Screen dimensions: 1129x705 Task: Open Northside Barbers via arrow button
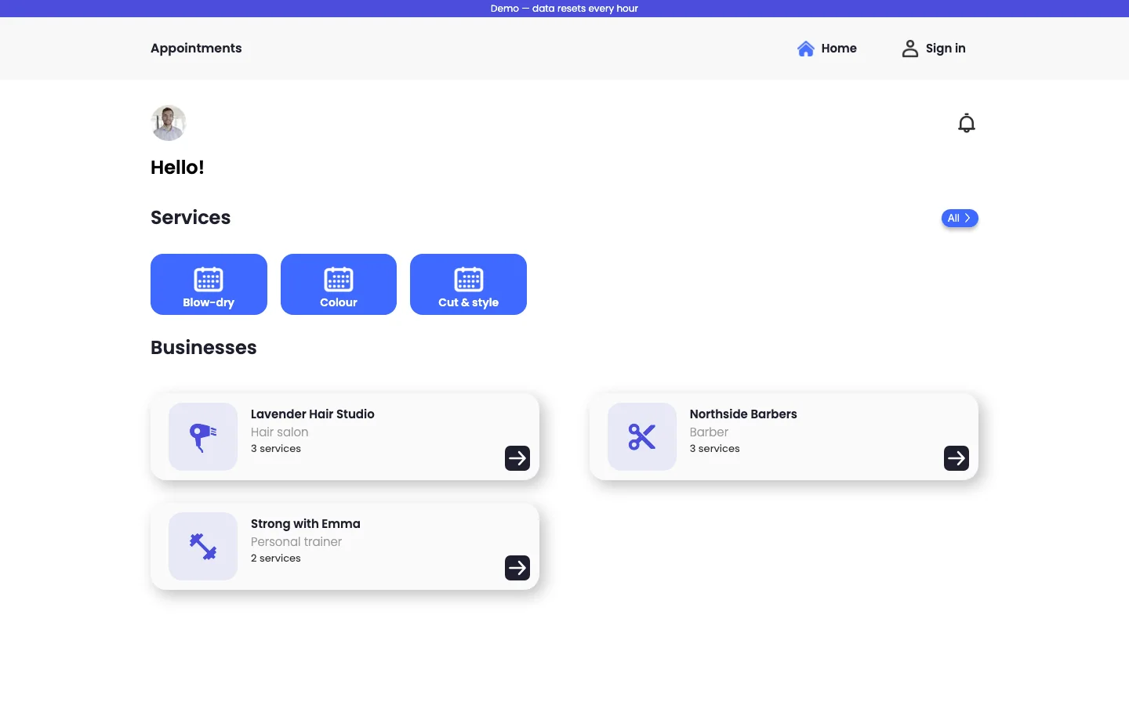[x=957, y=458]
